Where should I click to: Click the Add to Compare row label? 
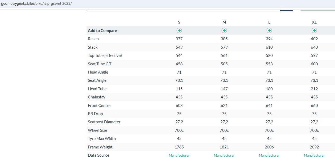click(102, 31)
